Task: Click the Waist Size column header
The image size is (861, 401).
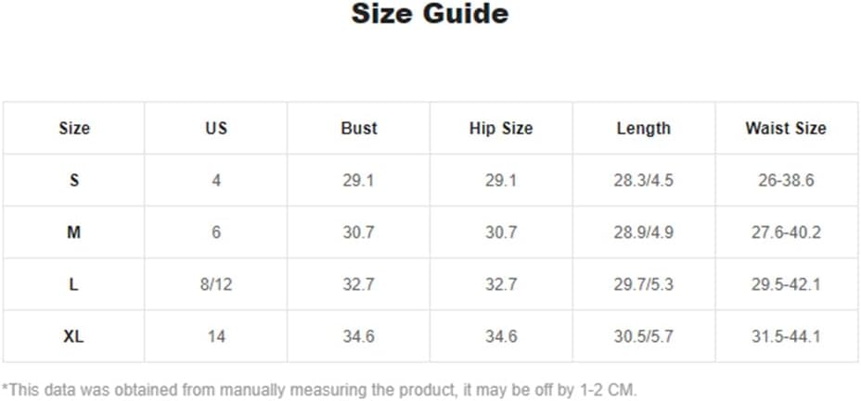Action: 786,128
